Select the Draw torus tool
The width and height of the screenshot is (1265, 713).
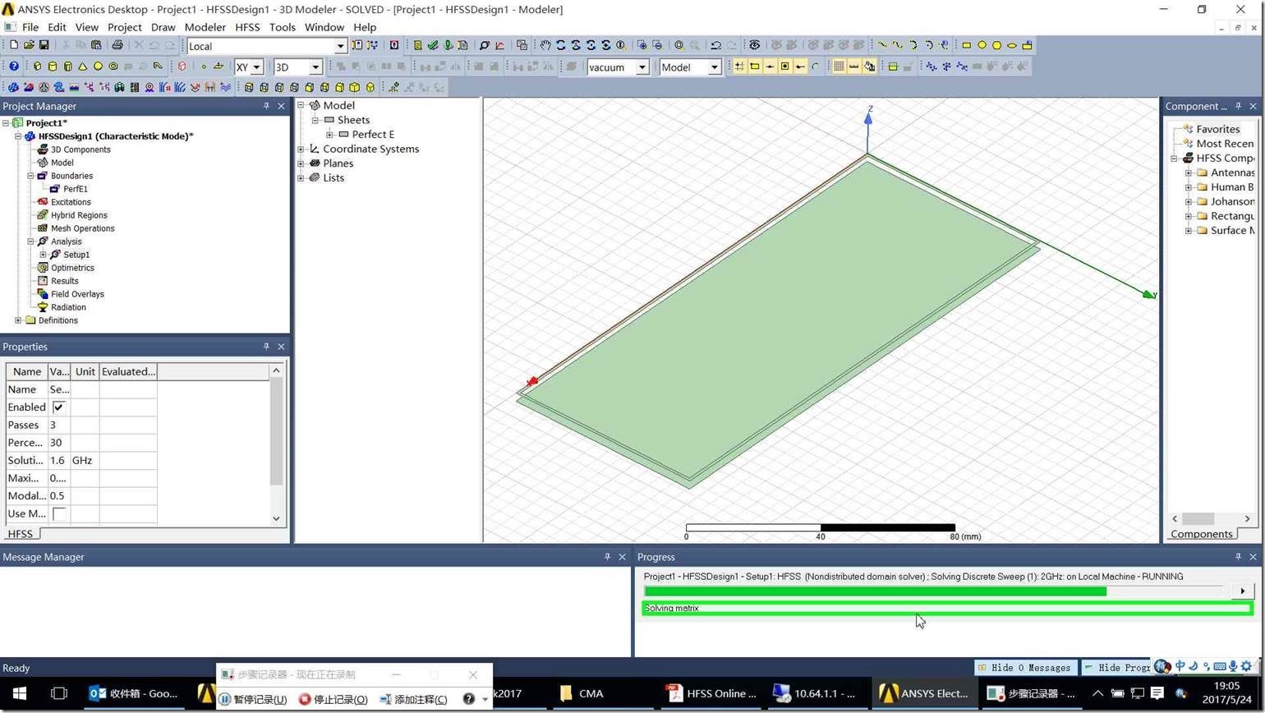[113, 67]
